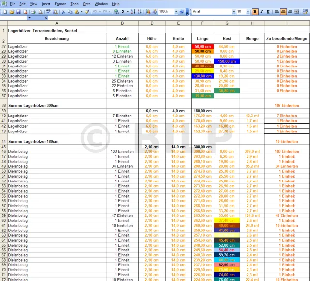Click the Center alignment button
The width and height of the screenshot is (310, 281).
pyautogui.click(x=283, y=11)
